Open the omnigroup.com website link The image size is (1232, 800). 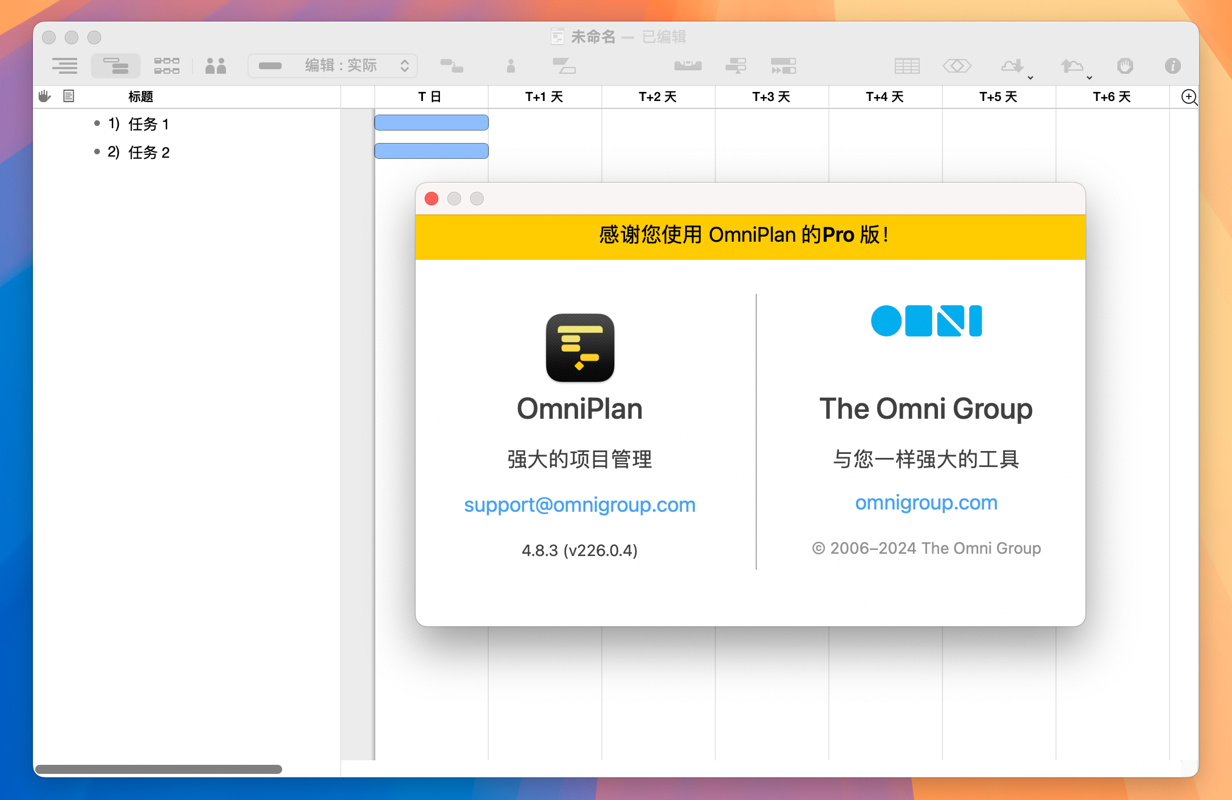[926, 502]
